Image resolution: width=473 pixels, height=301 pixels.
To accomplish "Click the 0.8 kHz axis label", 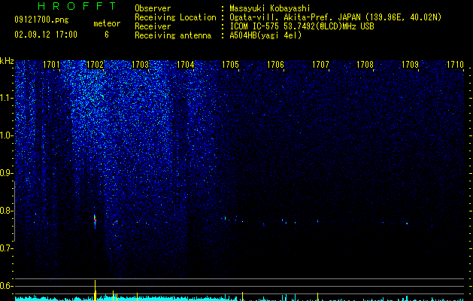I will tap(6, 211).
